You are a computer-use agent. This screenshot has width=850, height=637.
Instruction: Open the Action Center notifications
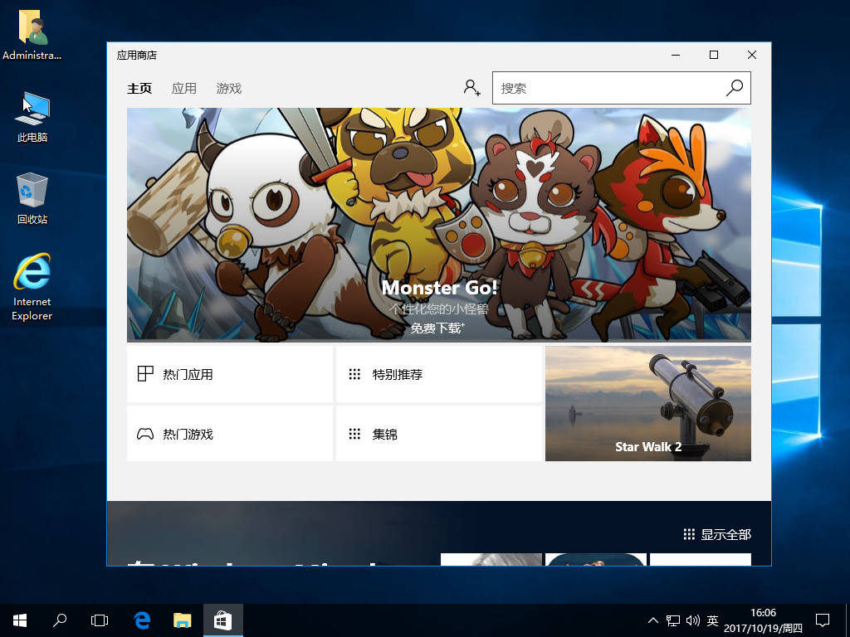click(823, 620)
